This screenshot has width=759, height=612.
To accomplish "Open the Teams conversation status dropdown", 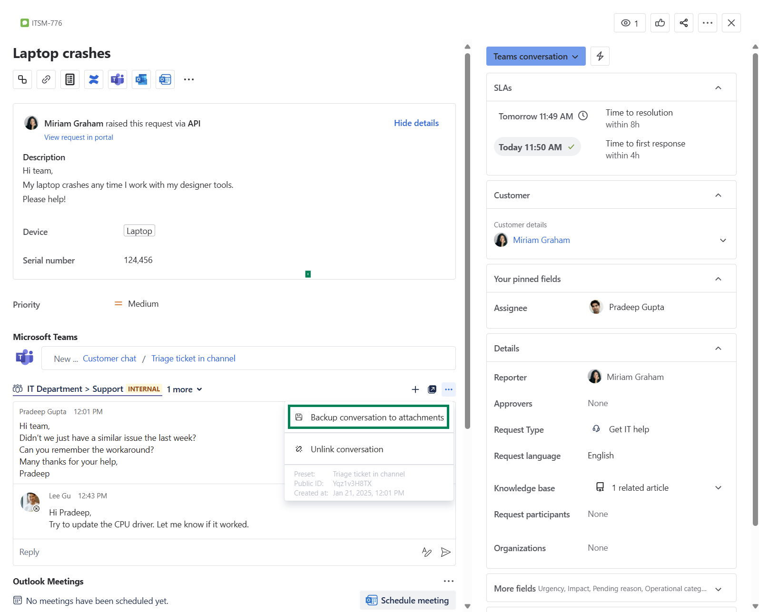I will pos(535,56).
